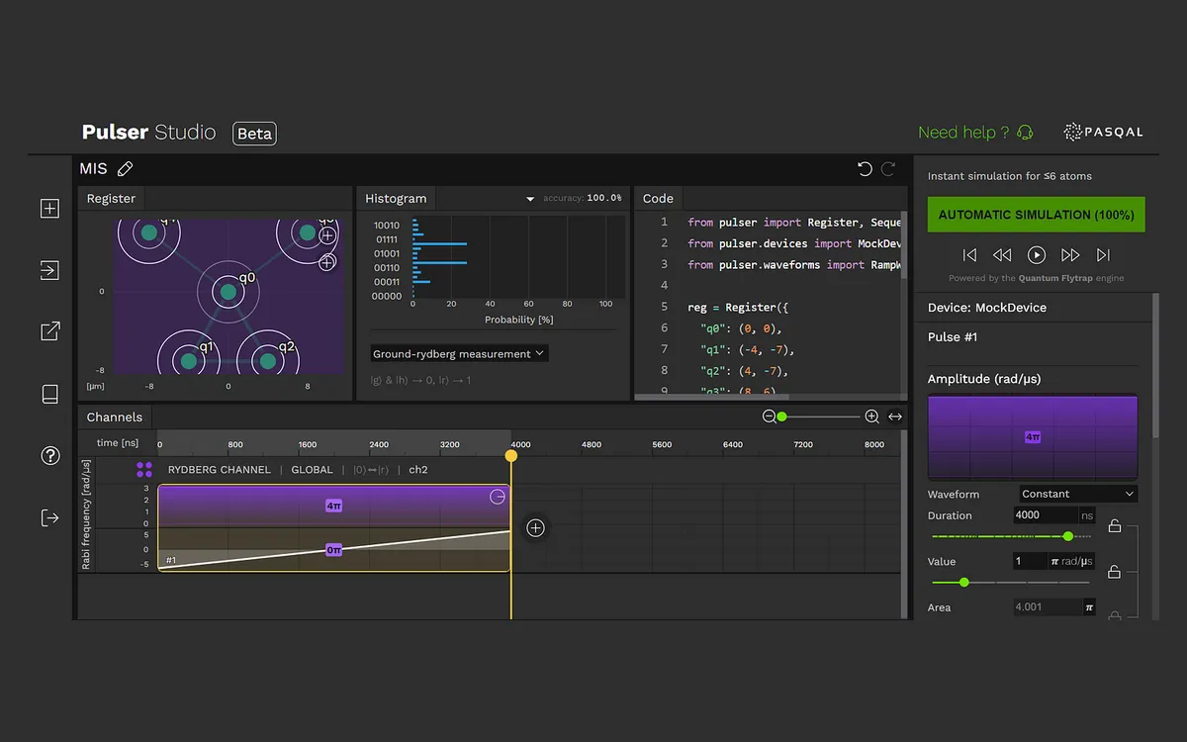The width and height of the screenshot is (1187, 742).
Task: Rewind the simulation
Action: tap(1002, 255)
